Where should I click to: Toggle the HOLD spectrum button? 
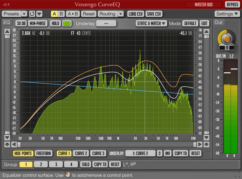click(55, 24)
